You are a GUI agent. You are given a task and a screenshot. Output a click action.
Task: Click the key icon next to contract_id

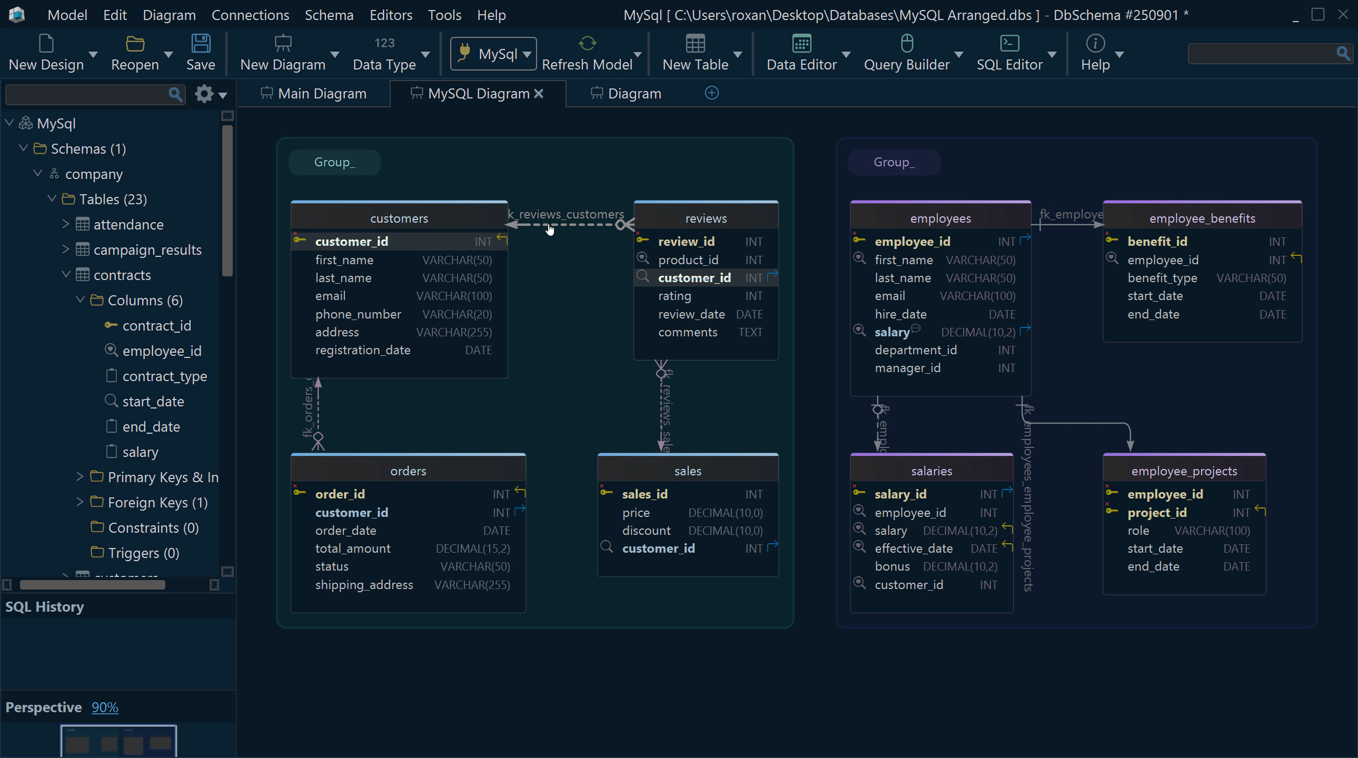coord(111,325)
